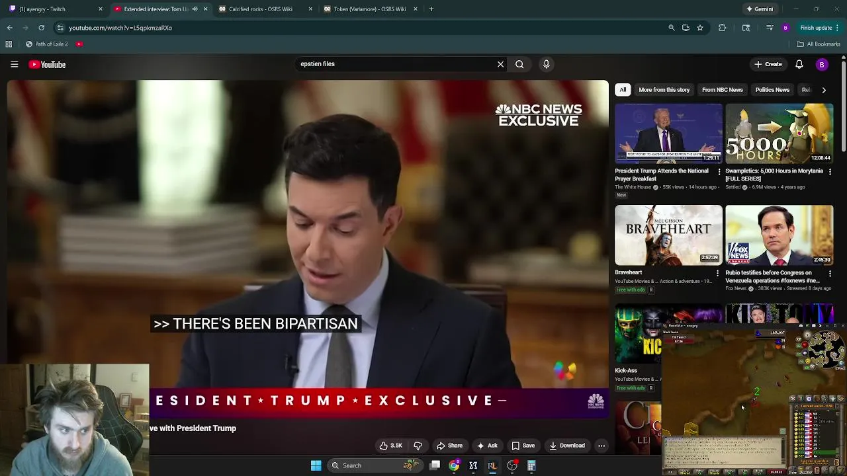Open the Path of Exile 2 bookmark
The width and height of the screenshot is (847, 476).
47,44
